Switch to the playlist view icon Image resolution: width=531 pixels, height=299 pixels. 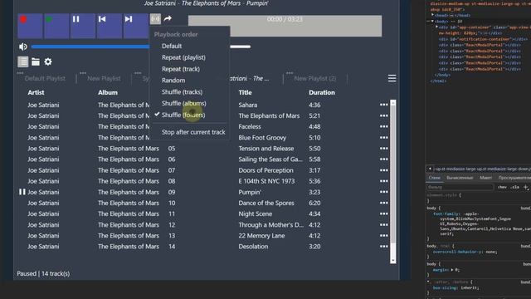tap(23, 61)
